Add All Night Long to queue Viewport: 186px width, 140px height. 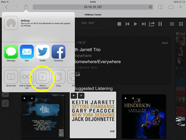tap(32, 98)
